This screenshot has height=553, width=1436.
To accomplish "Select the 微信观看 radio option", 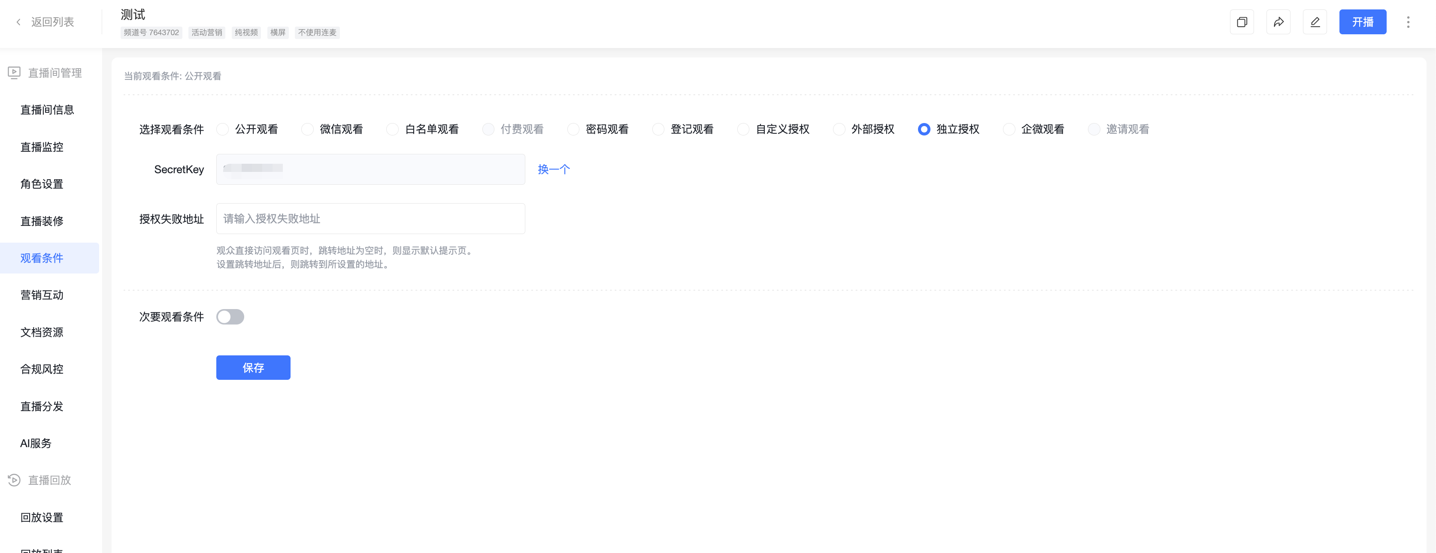I will point(307,129).
